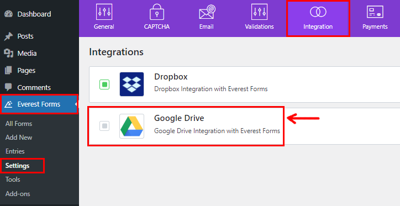
Task: Select the Integration tab label
Action: point(318,27)
